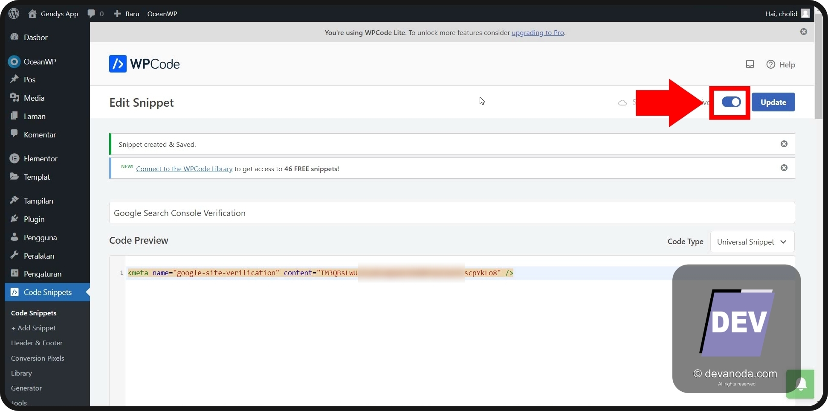Image resolution: width=828 pixels, height=411 pixels.
Task: Click the cloud save-to-library icon
Action: (622, 102)
